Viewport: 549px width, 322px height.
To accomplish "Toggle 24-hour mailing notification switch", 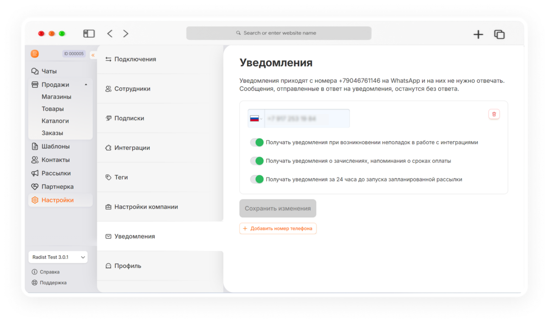I will 257,179.
